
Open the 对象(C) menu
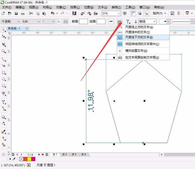(61, 7)
